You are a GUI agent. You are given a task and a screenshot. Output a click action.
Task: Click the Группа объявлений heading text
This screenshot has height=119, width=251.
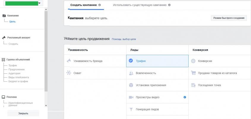(x=18, y=59)
